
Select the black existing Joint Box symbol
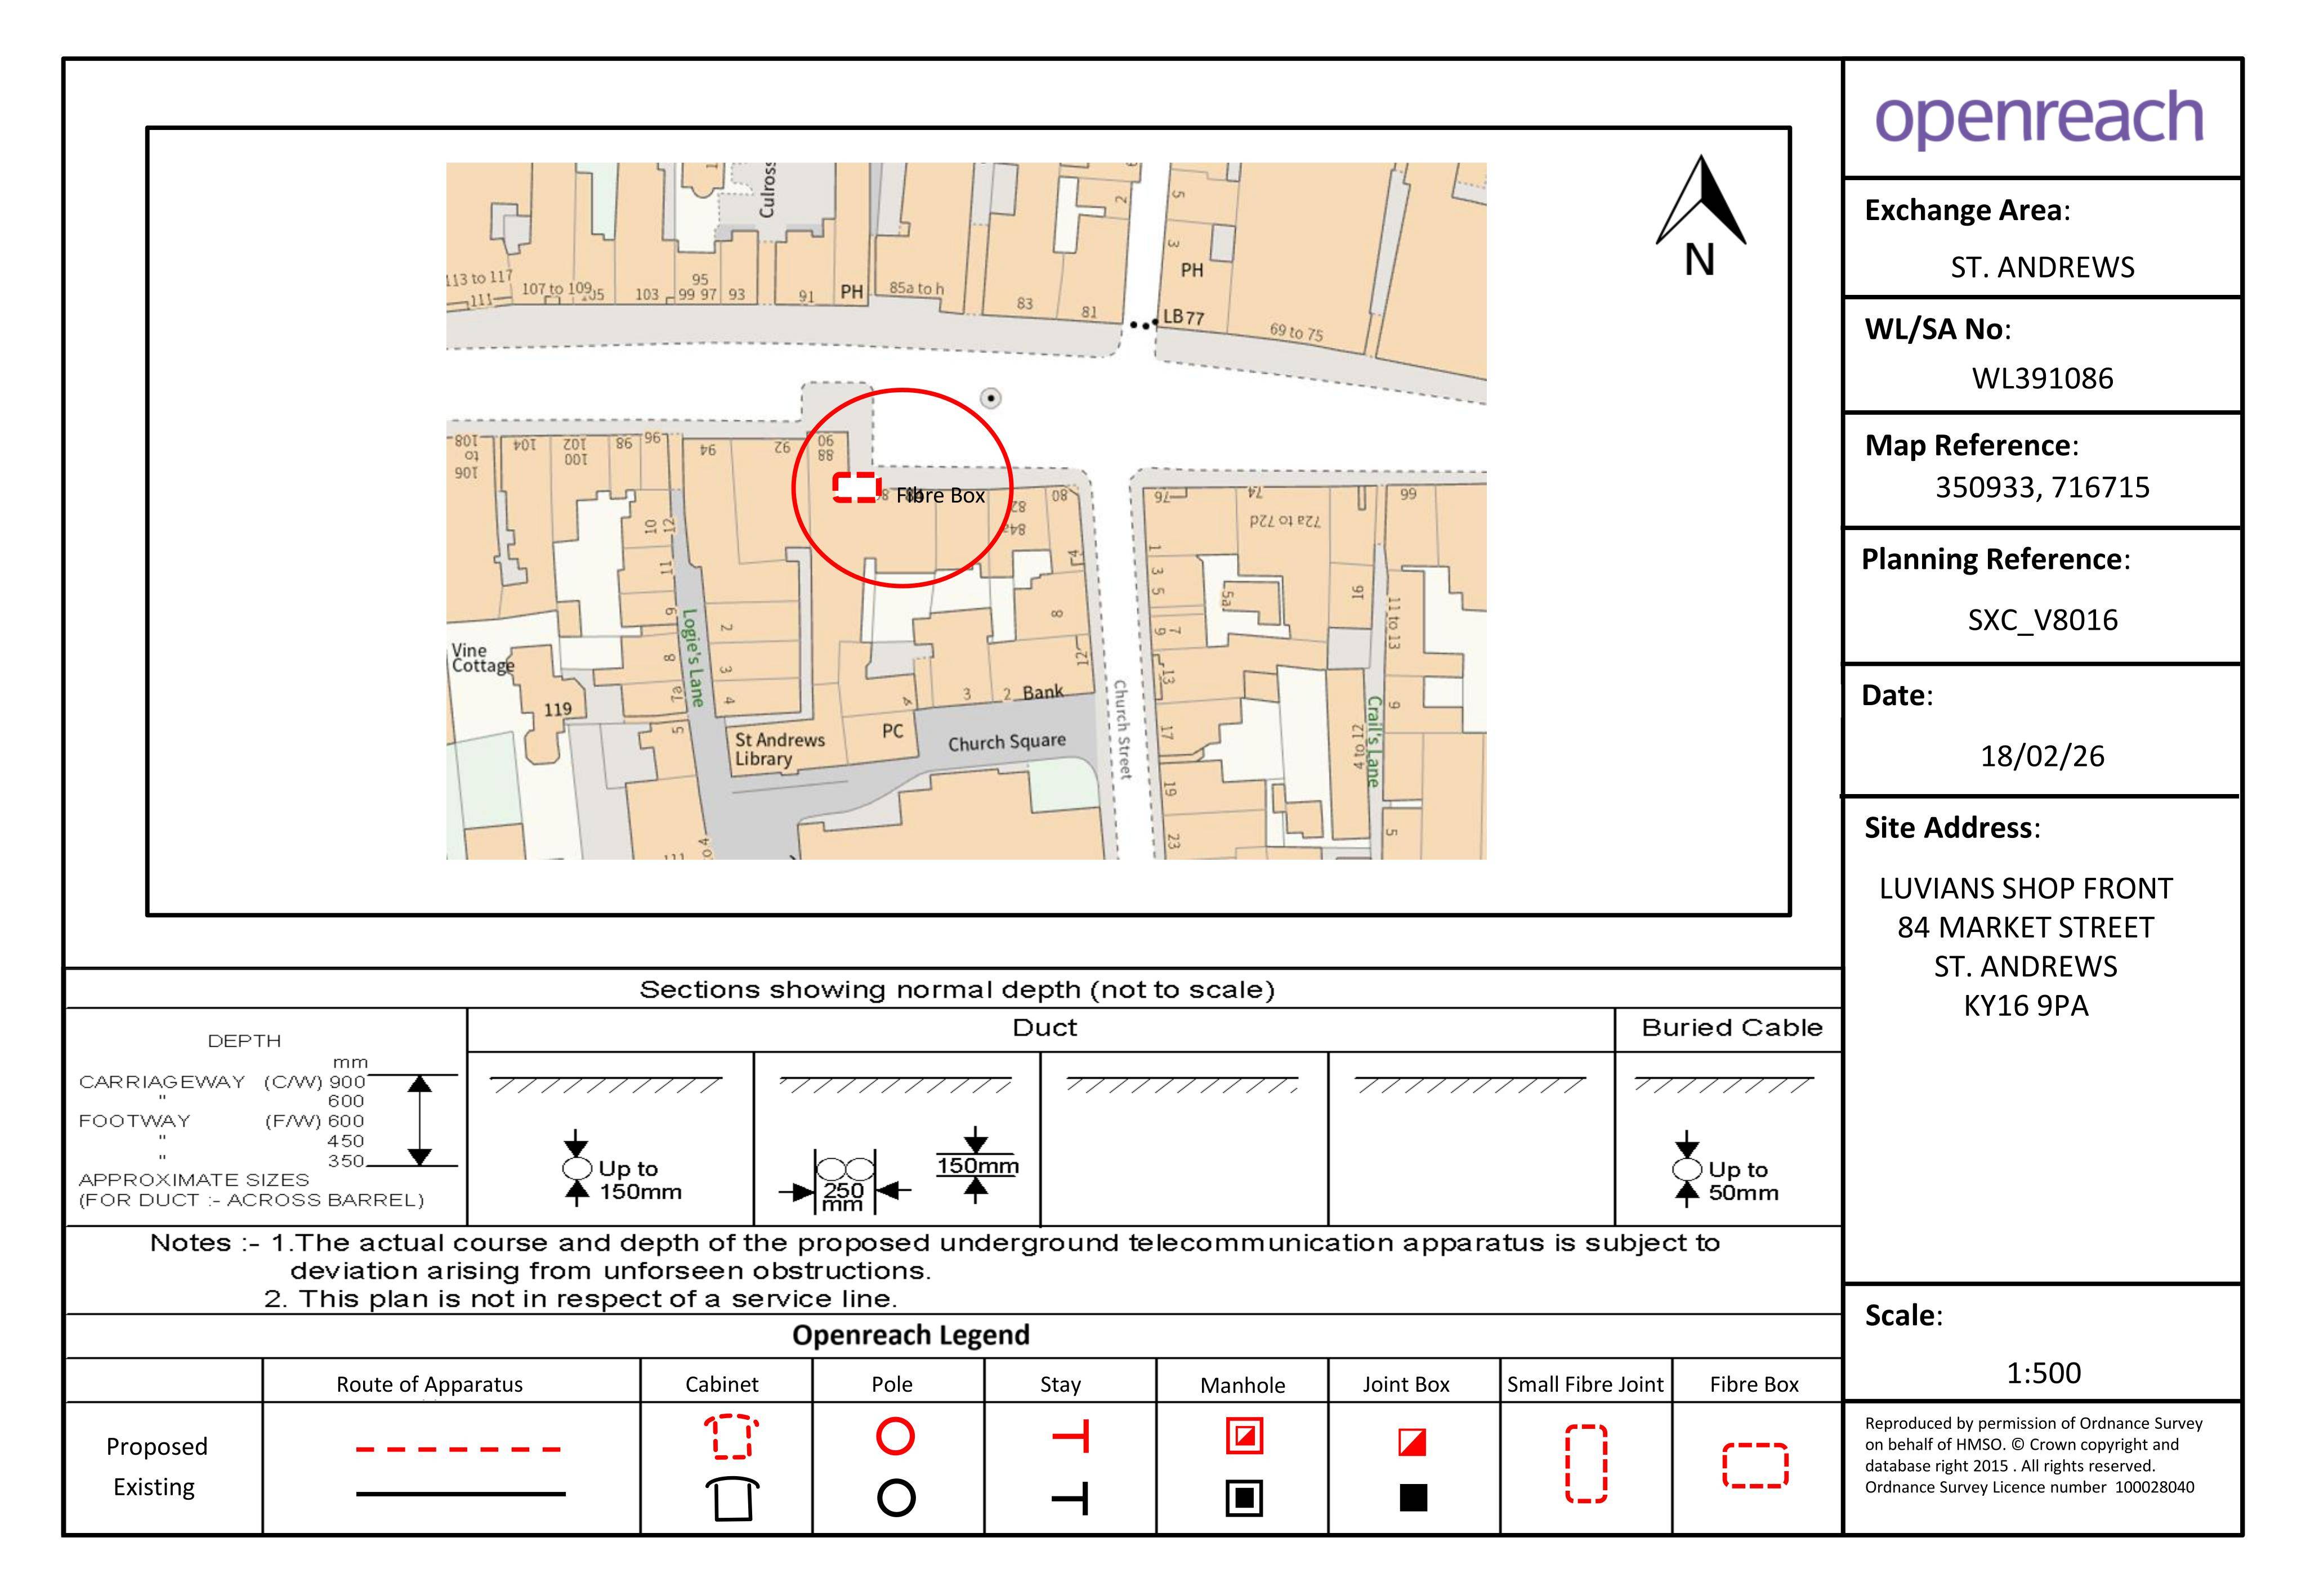[1413, 1497]
